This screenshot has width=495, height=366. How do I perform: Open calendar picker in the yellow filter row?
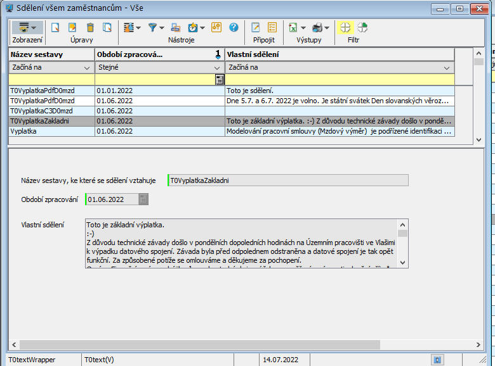[x=220, y=80]
